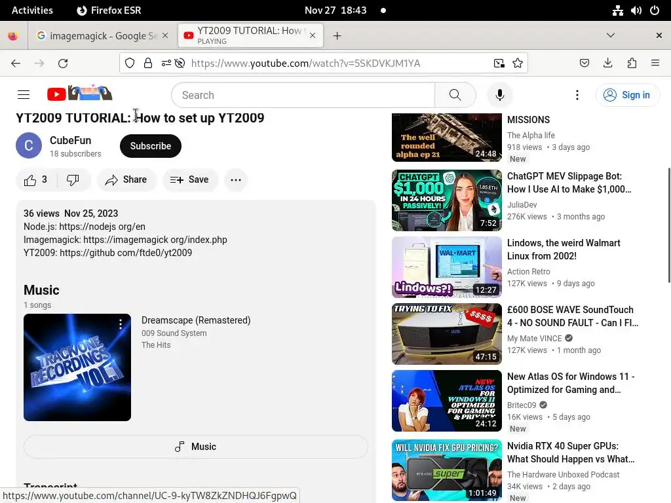Open Nvidia RTX 40 Super thumbnail

[x=446, y=470]
